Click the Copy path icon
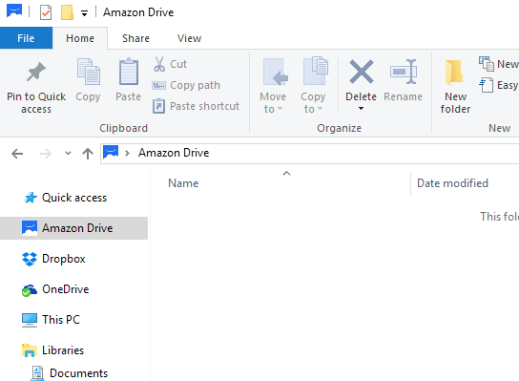The width and height of the screenshot is (519, 381). [158, 86]
